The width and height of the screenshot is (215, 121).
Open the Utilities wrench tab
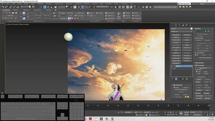pyautogui.click(x=190, y=26)
